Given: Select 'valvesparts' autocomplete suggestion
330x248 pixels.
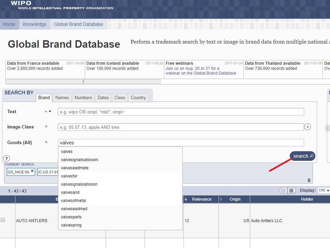Looking at the screenshot, I should pyautogui.click(x=71, y=217).
